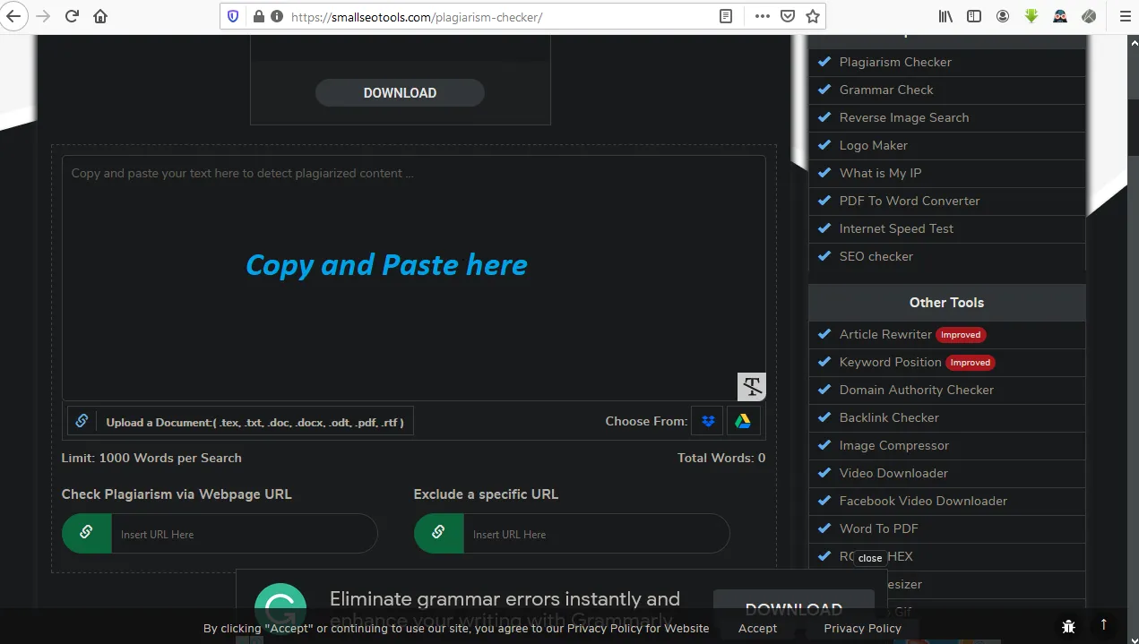Open Article Rewriter tool
Screen dimensions: 1139x644
[x=885, y=334]
